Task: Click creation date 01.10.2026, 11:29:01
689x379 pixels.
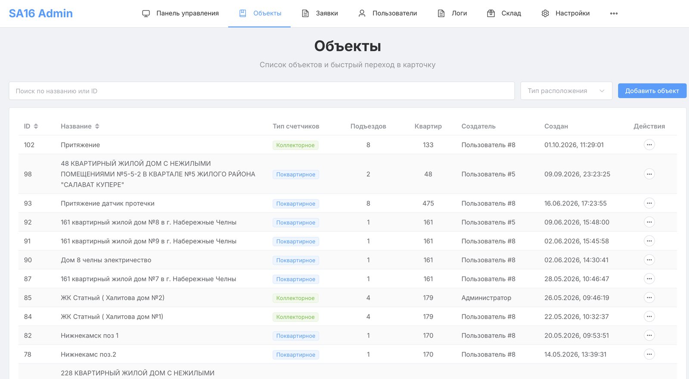Action: 574,145
